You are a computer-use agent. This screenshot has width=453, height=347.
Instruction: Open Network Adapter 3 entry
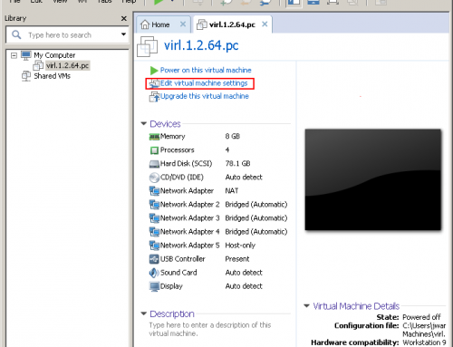point(189,218)
